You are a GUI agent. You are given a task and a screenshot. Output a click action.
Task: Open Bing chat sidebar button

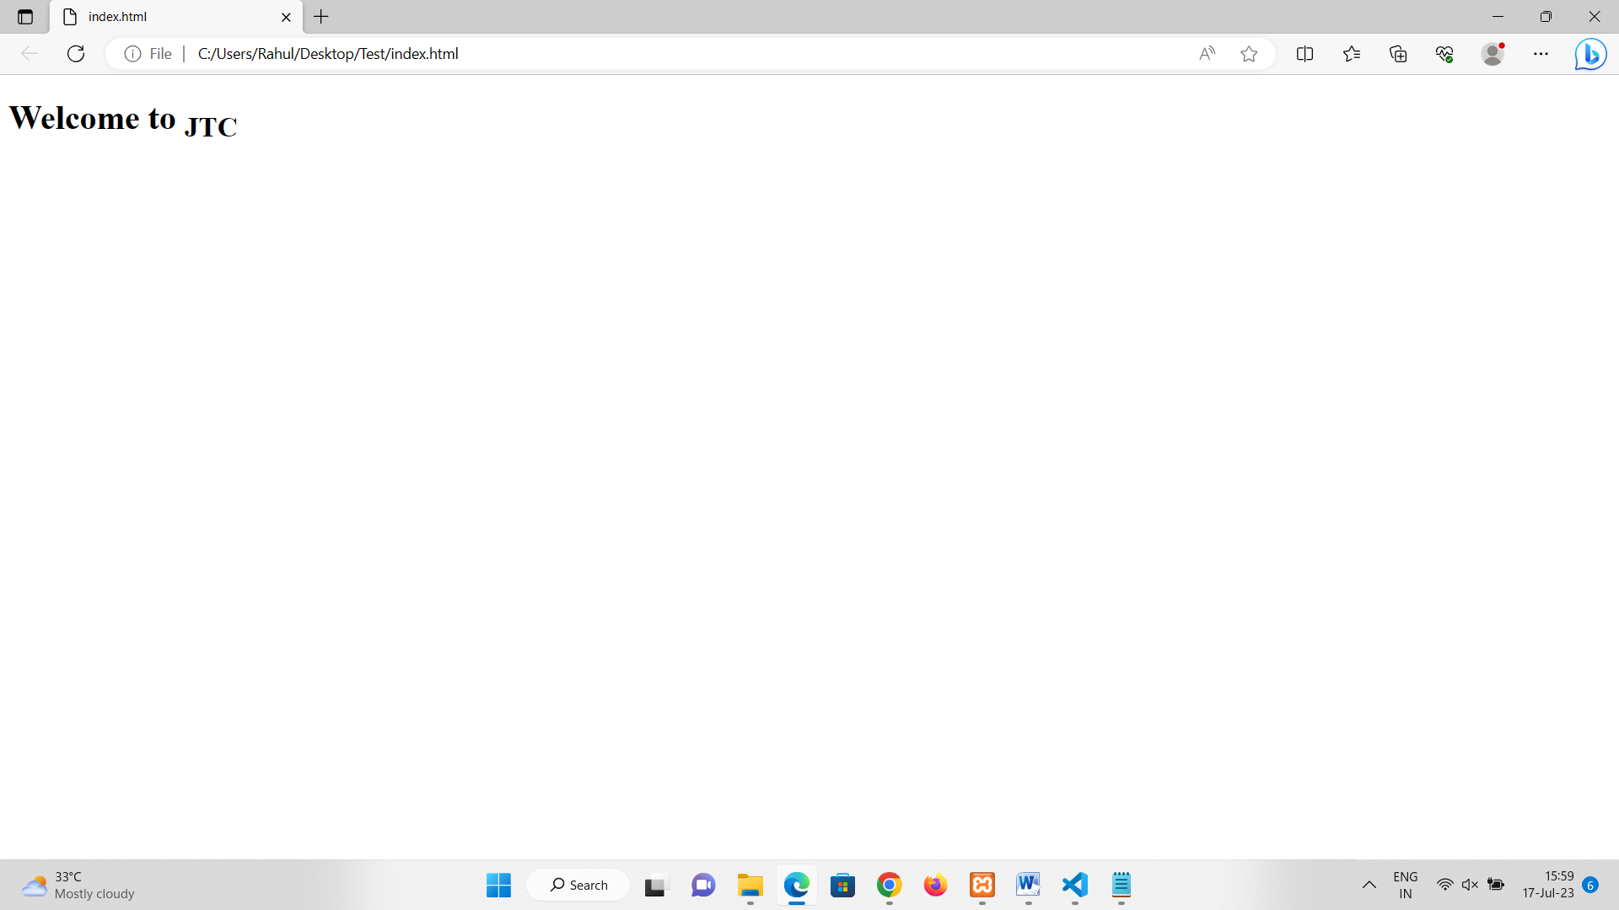click(1590, 54)
